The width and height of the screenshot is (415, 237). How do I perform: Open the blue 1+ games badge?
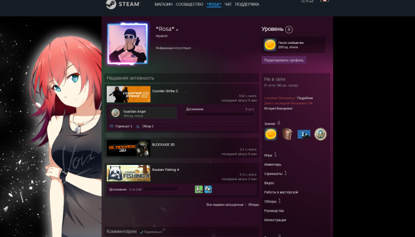[x=304, y=134]
